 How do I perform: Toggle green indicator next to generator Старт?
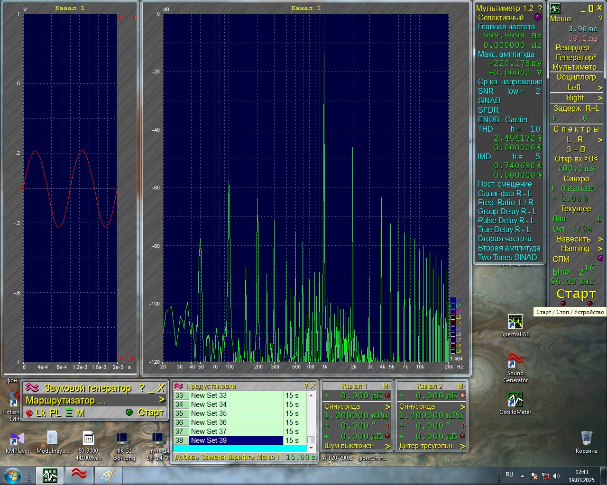click(129, 413)
